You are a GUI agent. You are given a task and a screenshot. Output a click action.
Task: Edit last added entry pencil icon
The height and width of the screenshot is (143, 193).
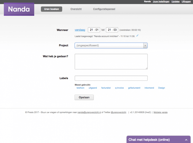(137, 36)
